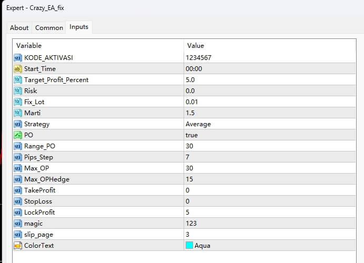Click the string icon beside Start_Time
364x263 pixels.
(x=17, y=68)
